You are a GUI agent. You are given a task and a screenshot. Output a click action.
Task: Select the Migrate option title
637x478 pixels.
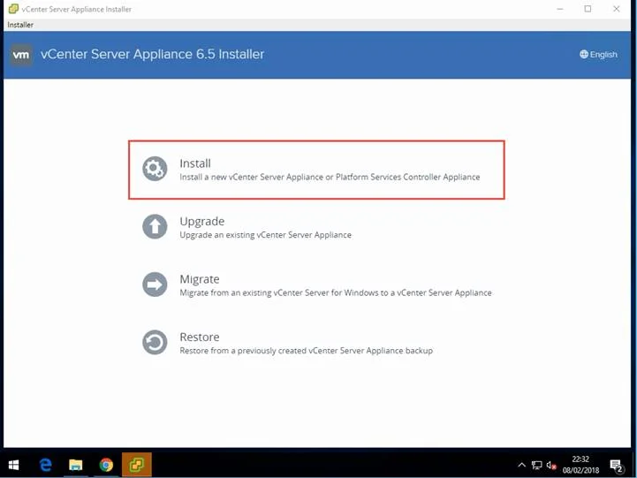pyautogui.click(x=200, y=279)
